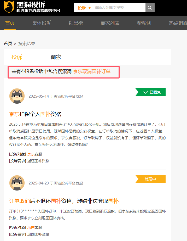
Task: Click 京东客服 under the second complaint
Action: click(x=35, y=227)
